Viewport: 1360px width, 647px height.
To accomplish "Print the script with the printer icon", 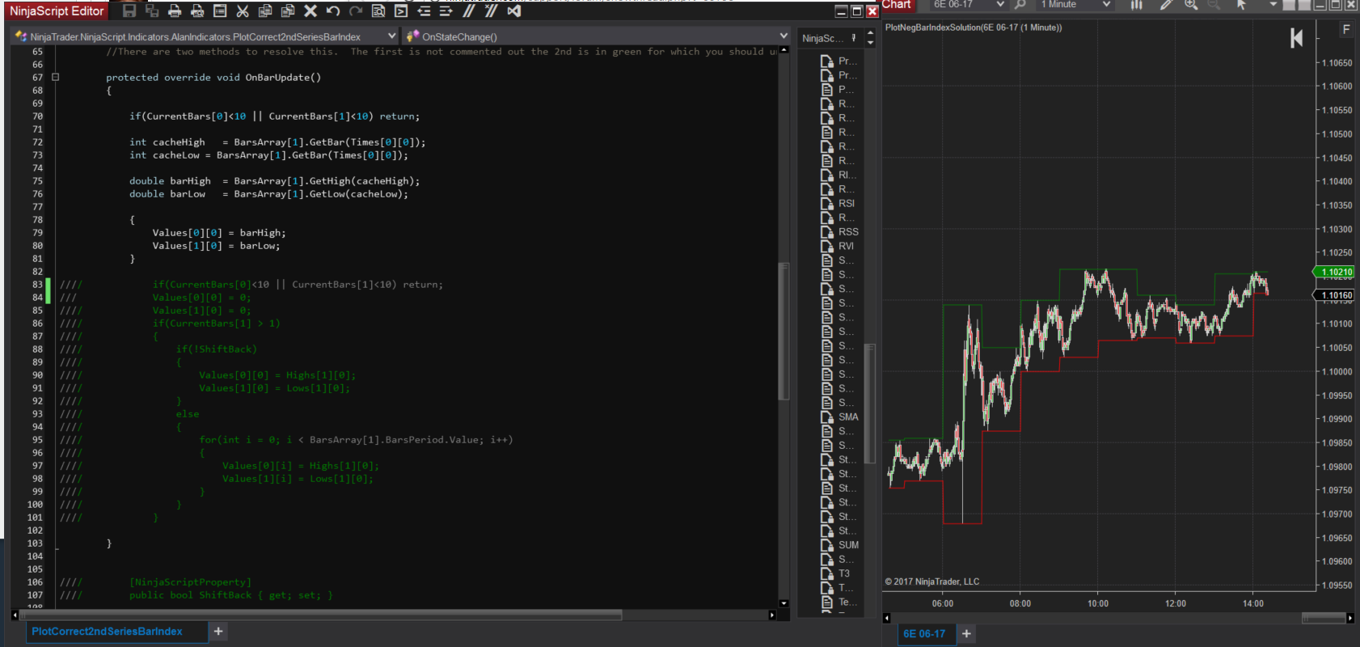I will [175, 11].
